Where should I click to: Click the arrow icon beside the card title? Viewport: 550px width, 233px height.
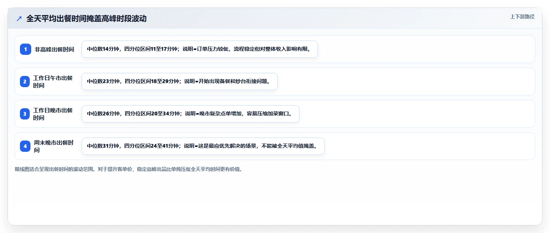pyautogui.click(x=19, y=18)
